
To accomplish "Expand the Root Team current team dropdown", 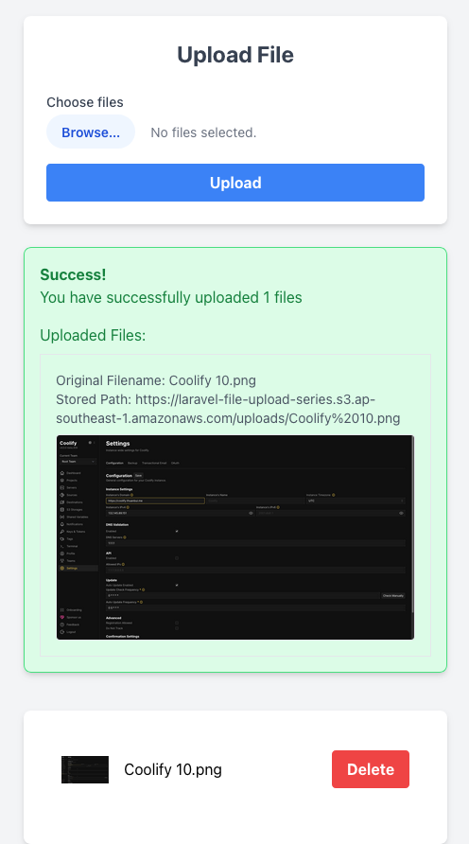I will click(x=78, y=462).
